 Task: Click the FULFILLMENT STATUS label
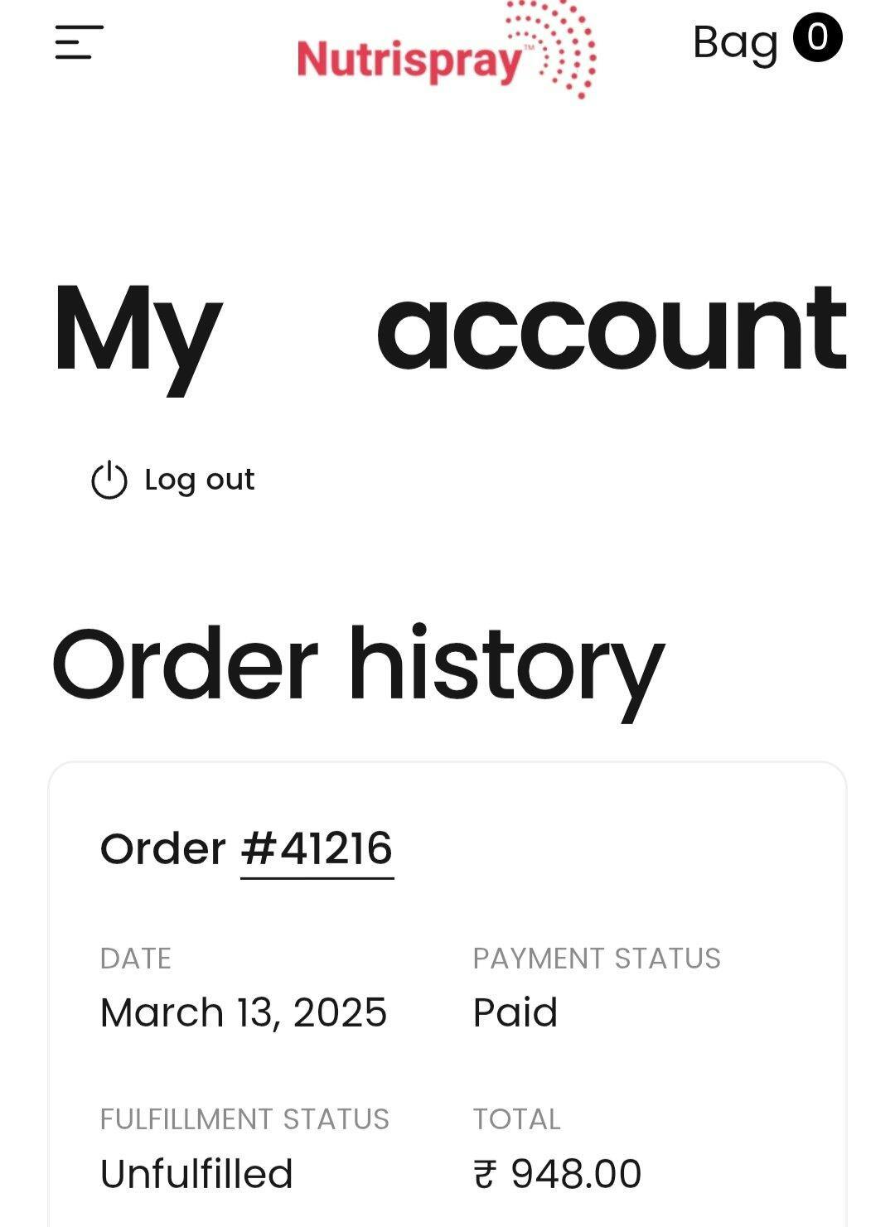tap(244, 1119)
